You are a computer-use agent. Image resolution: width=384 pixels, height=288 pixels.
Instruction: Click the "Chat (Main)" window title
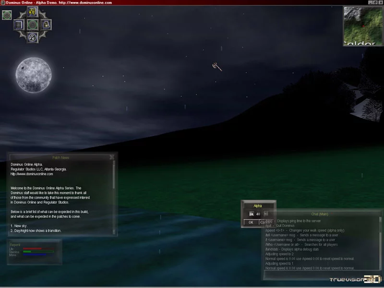[320, 214]
